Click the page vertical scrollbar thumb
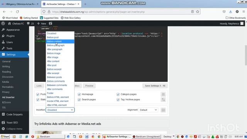The height and width of the screenshot is (139, 247). point(246,55)
